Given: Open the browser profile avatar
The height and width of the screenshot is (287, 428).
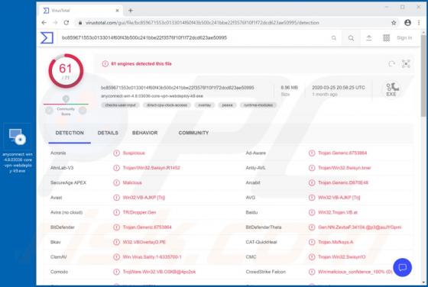Looking at the screenshot, I should coord(407,23).
